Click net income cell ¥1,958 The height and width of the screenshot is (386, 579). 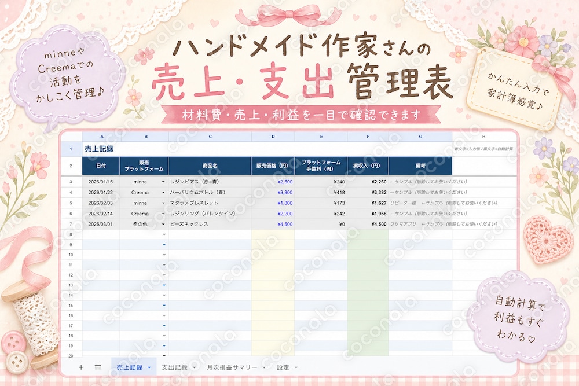368,214
